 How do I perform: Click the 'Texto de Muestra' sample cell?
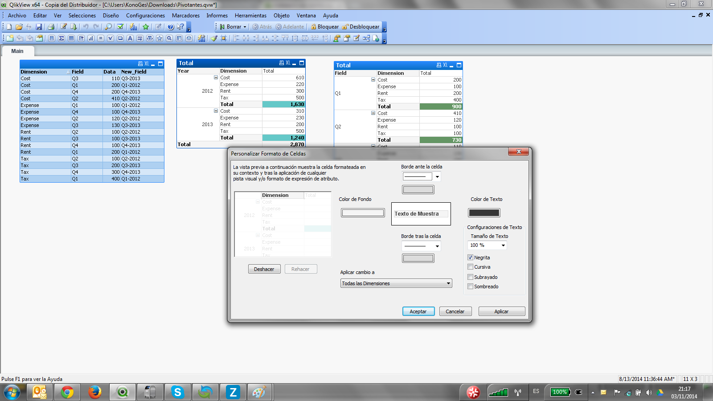(421, 214)
